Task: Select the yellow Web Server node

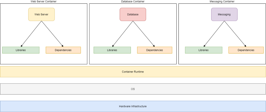Action: (41, 14)
